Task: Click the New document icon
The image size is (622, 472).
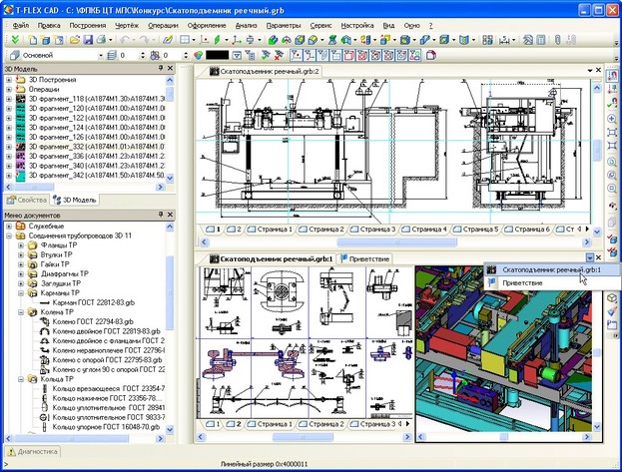Action: coord(33,40)
